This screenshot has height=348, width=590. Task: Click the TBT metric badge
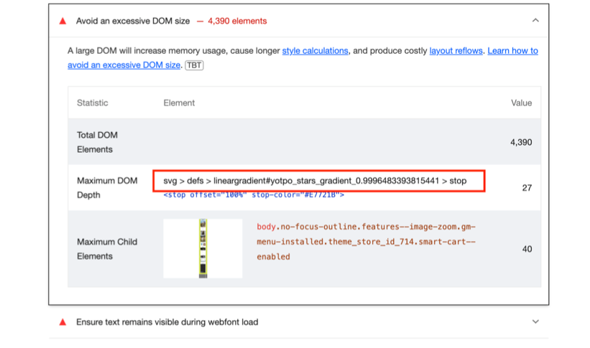point(194,65)
